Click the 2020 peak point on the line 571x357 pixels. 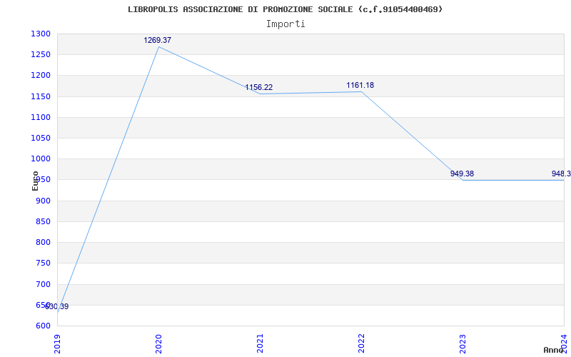(158, 47)
